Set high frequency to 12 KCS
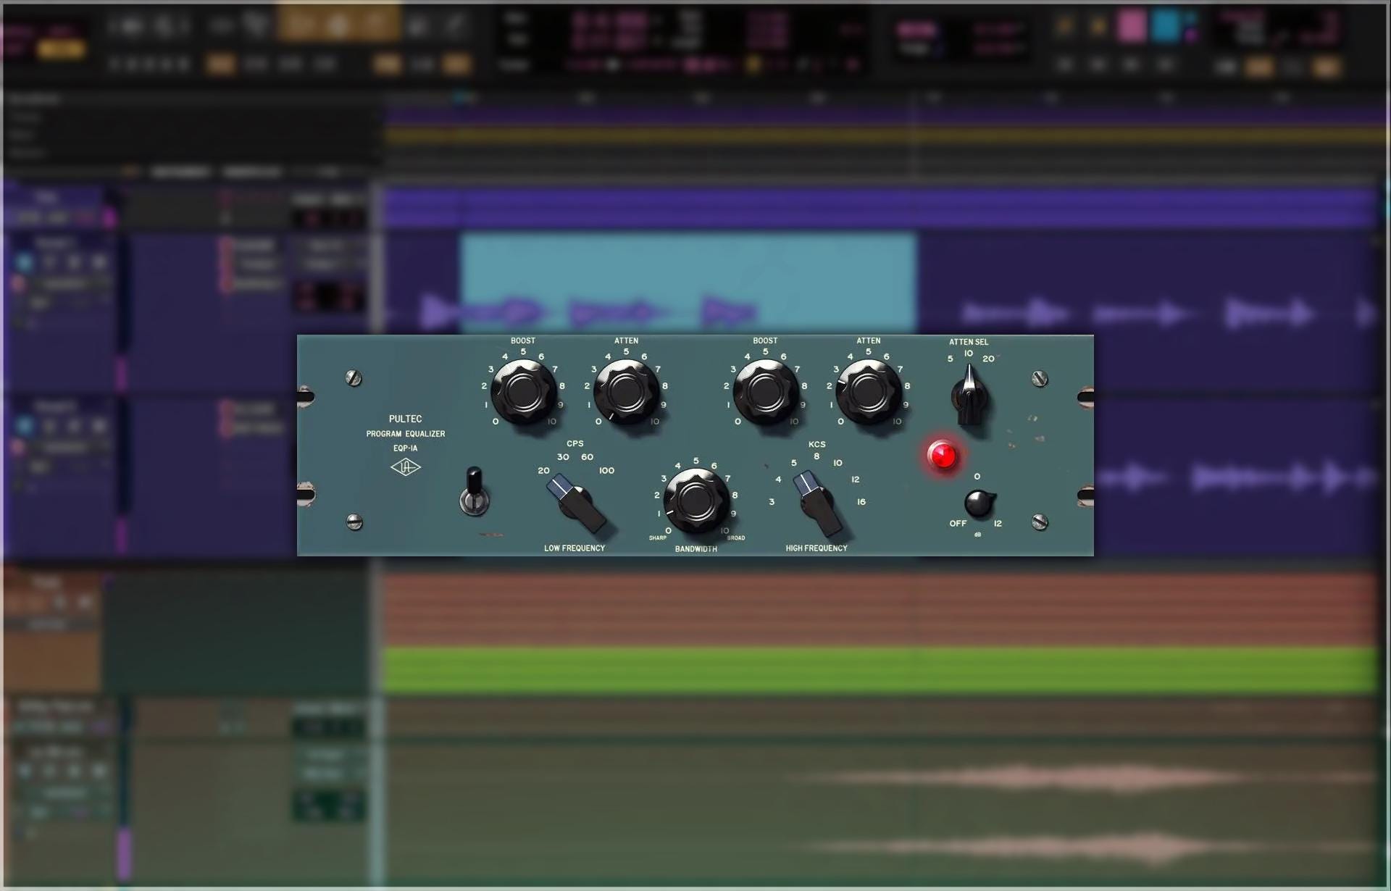This screenshot has width=1391, height=891. tap(855, 480)
